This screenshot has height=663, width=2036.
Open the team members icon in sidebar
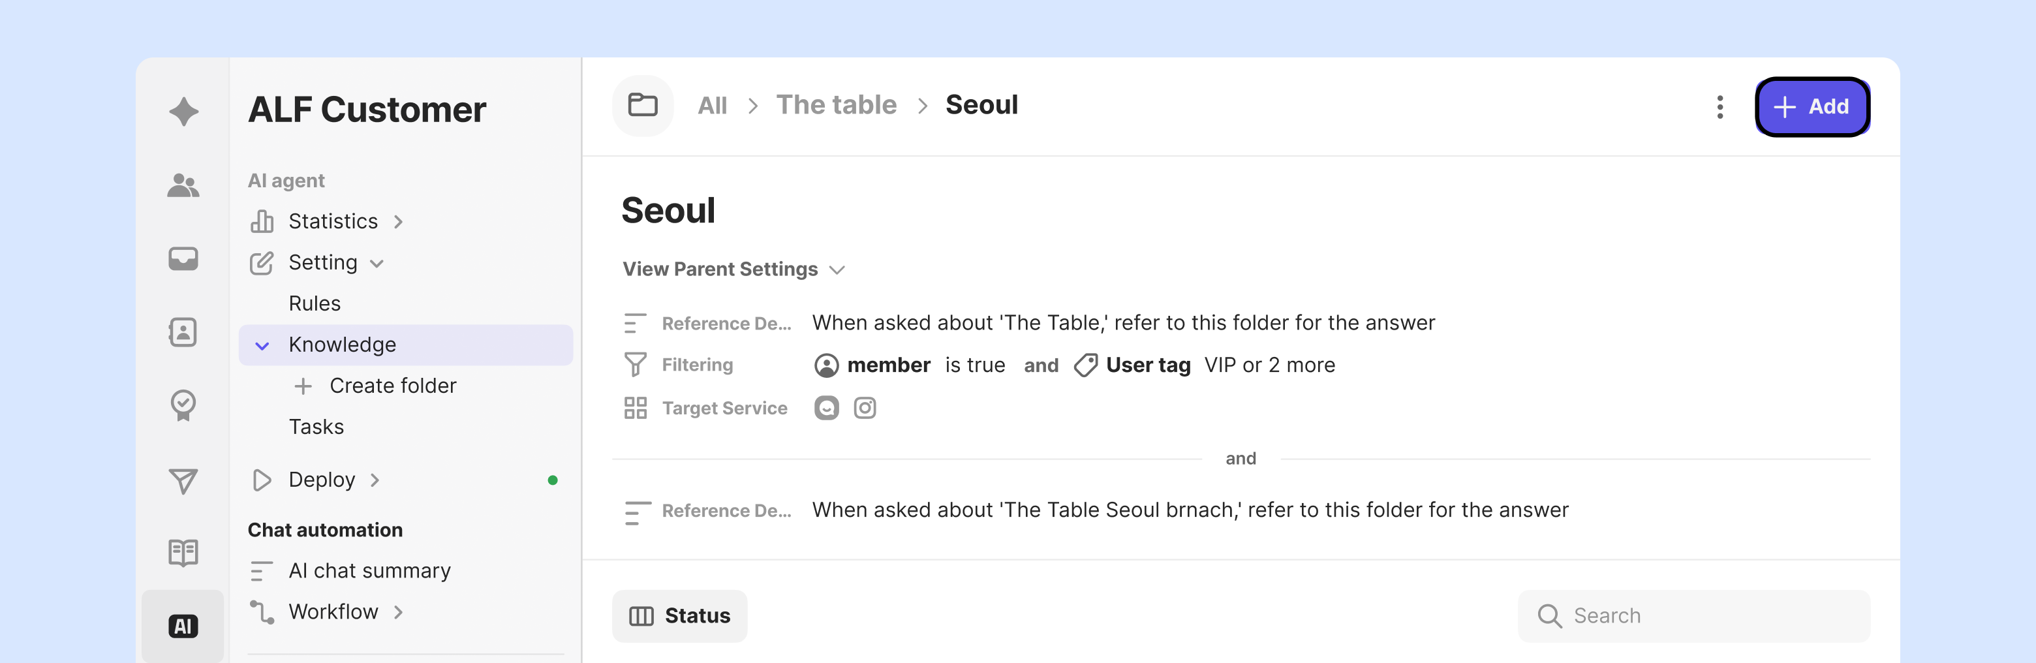183,186
